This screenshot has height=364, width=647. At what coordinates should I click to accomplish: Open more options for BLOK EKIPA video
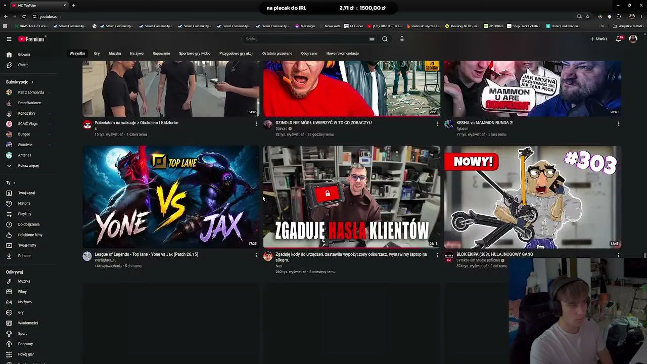(619, 255)
